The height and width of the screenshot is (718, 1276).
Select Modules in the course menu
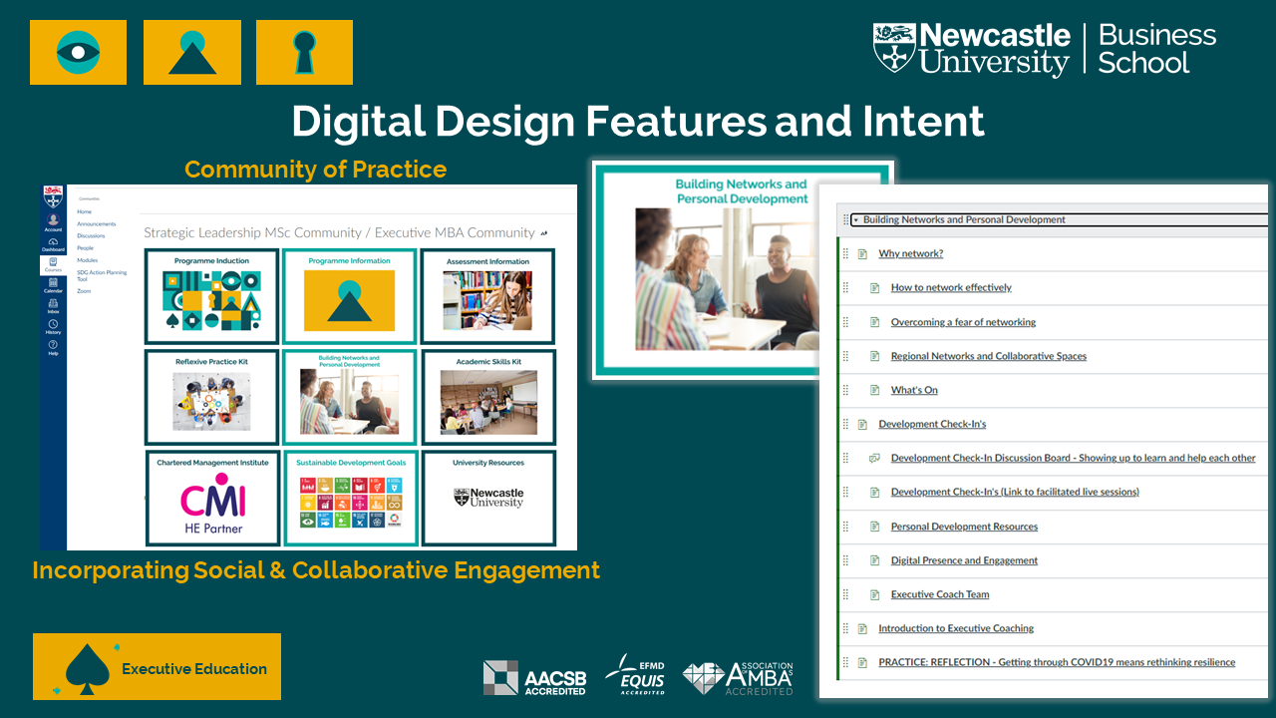[89, 260]
